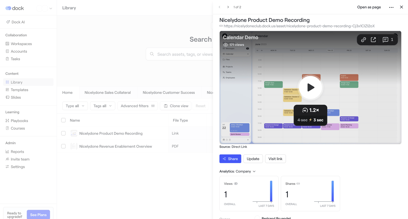Open video comments icon
This screenshot has width=408, height=219.
pos(388,40)
